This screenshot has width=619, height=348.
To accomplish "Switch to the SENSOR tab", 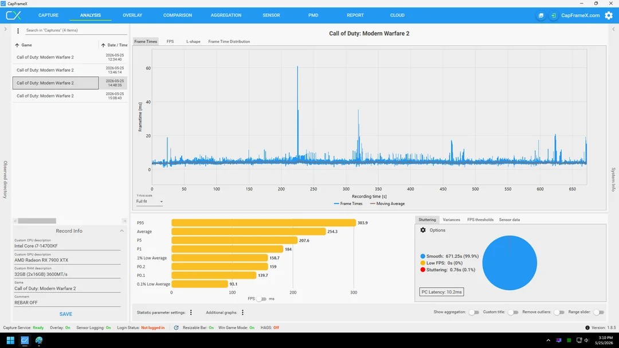I will [271, 15].
